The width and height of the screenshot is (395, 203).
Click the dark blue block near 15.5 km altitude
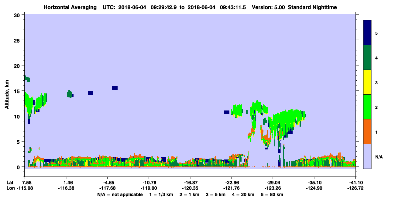click(x=115, y=88)
